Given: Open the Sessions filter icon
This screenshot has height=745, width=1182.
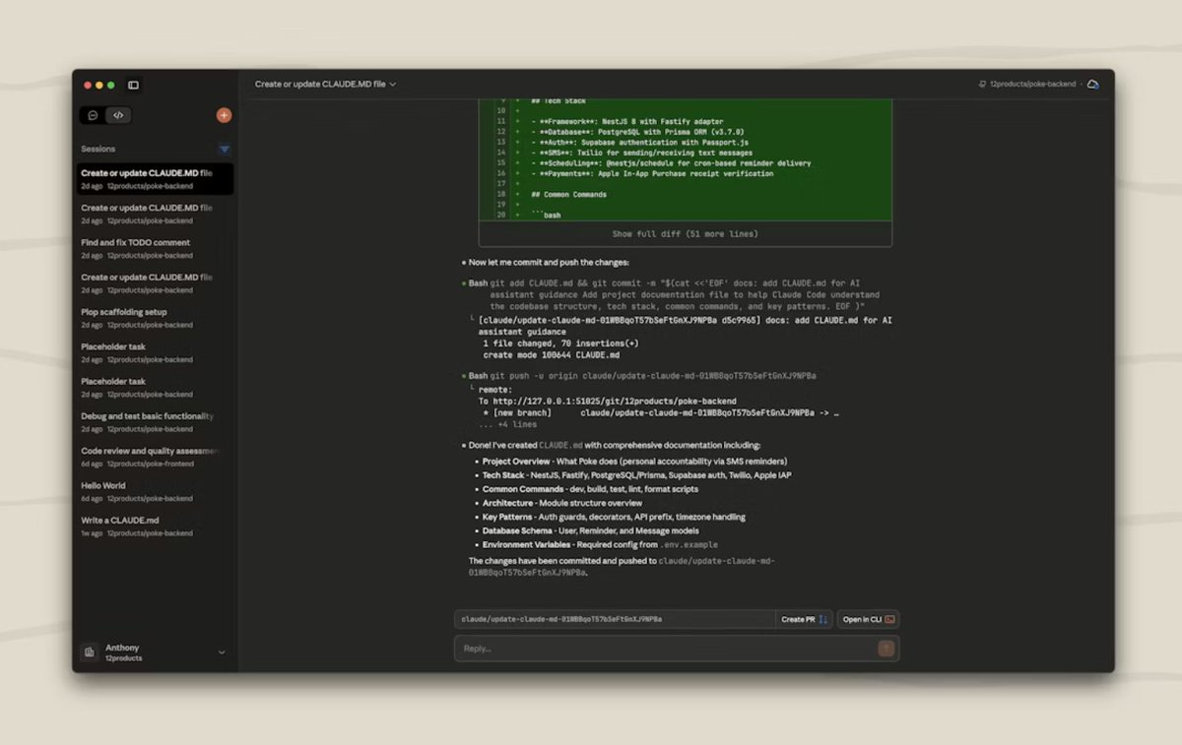Looking at the screenshot, I should [225, 150].
